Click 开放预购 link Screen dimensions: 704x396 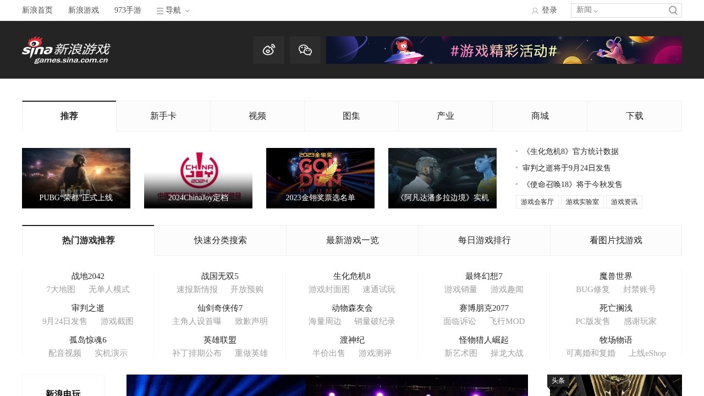tap(247, 289)
